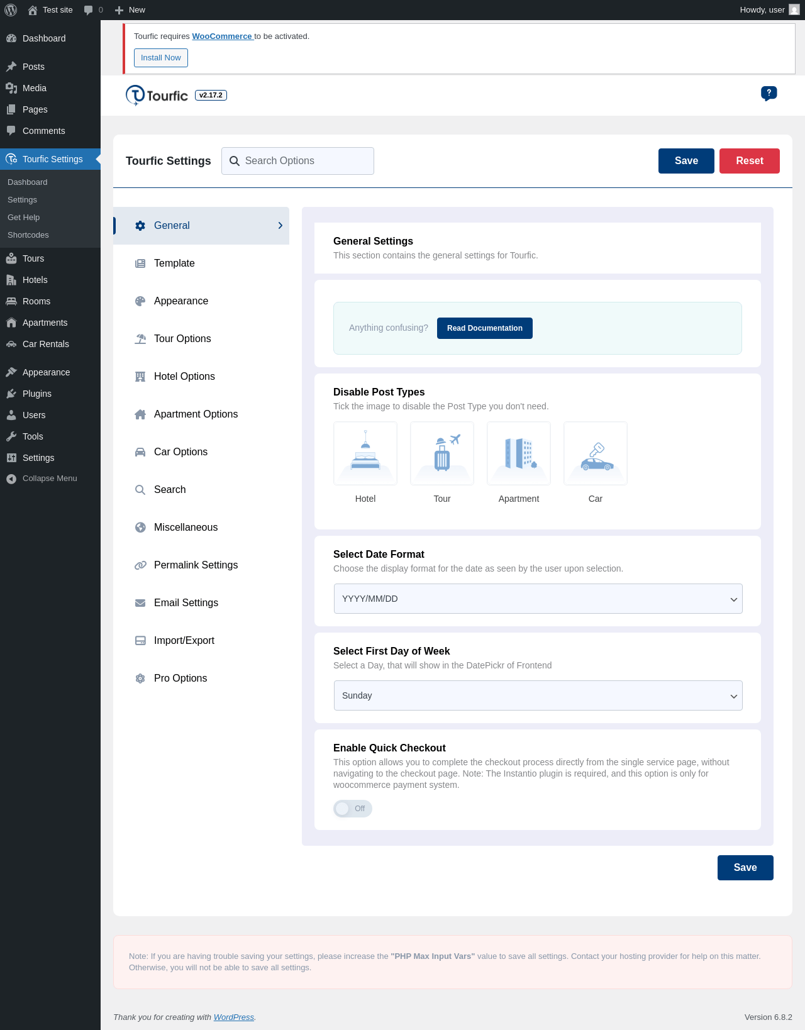
Task: Tick the Apartment post type image
Action: 519,453
